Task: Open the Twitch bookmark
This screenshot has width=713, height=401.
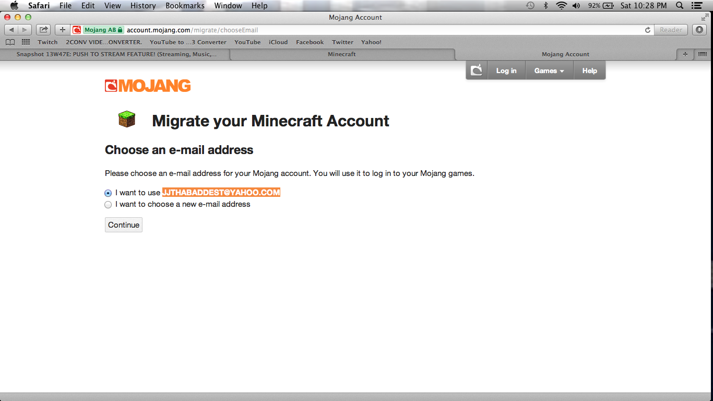Action: 47,42
